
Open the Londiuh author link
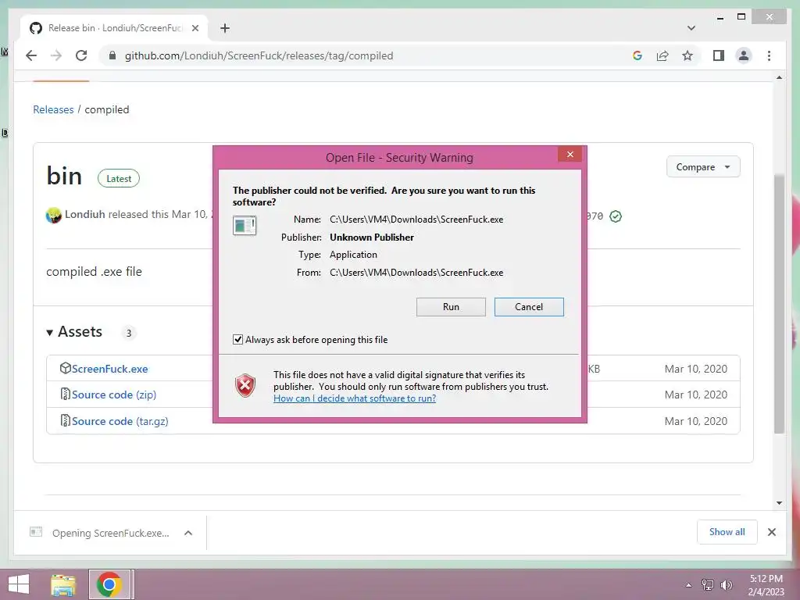[84, 214]
